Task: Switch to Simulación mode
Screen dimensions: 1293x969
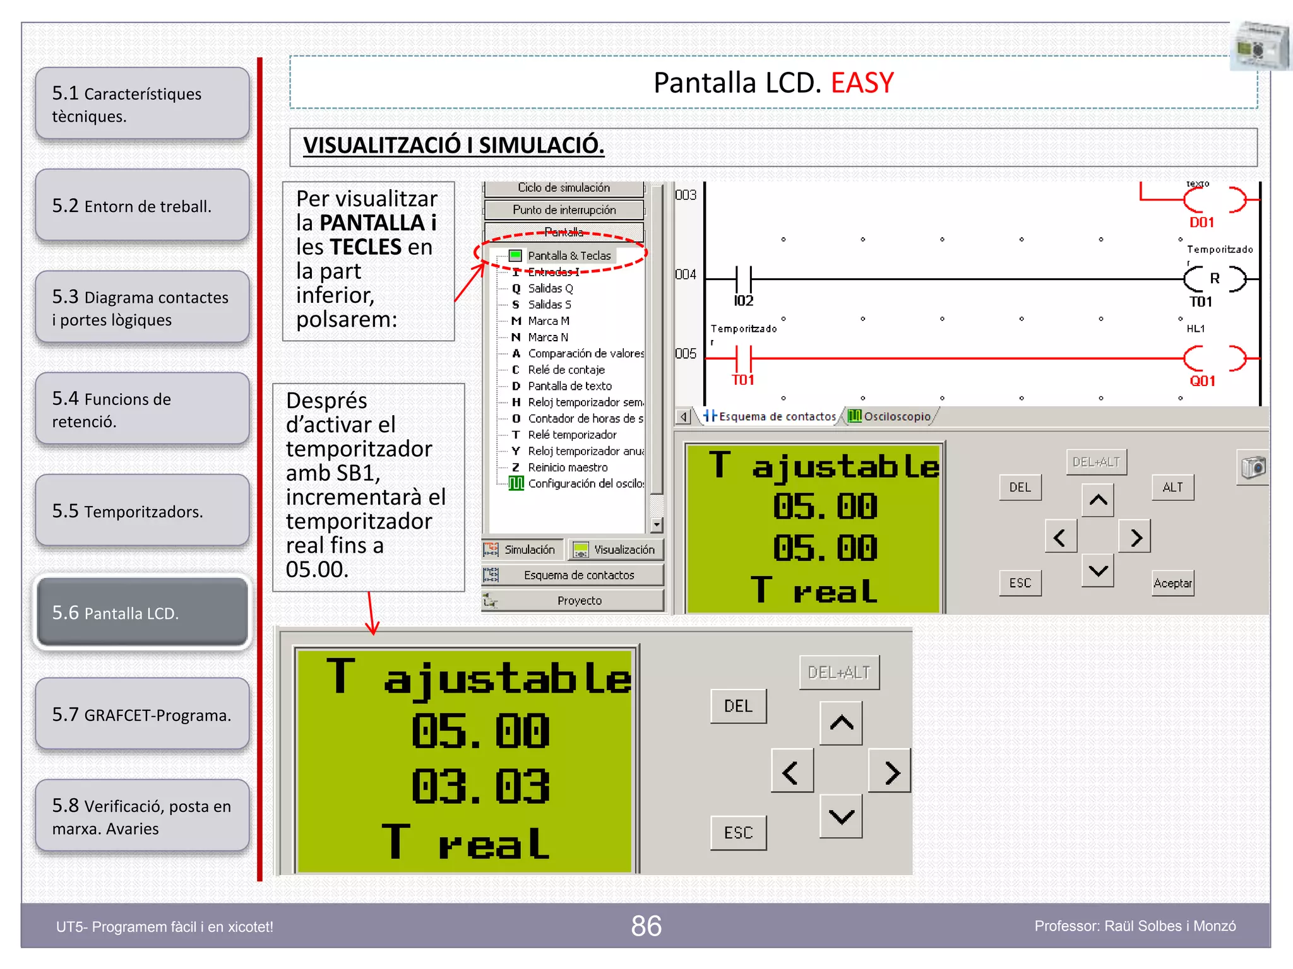Action: click(x=522, y=549)
